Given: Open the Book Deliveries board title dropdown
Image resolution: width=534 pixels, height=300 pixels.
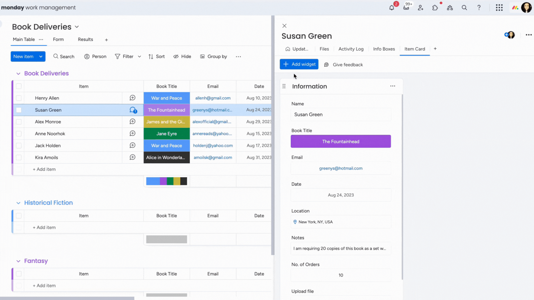Looking at the screenshot, I should pyautogui.click(x=77, y=27).
